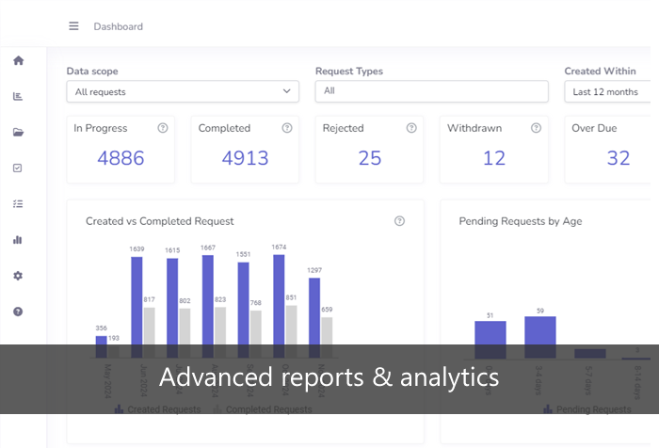Click the pending bar labeled 59
Screen dimensions: 659x448
[x=540, y=338]
